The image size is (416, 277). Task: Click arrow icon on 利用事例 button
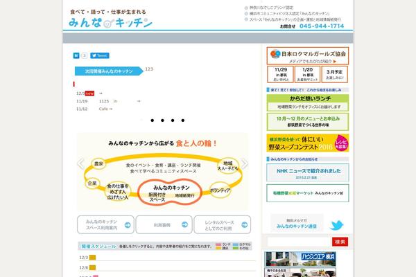pyautogui.click(x=185, y=224)
